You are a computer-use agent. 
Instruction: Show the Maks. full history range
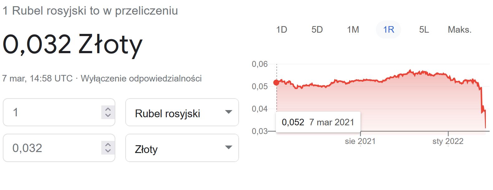(459, 30)
